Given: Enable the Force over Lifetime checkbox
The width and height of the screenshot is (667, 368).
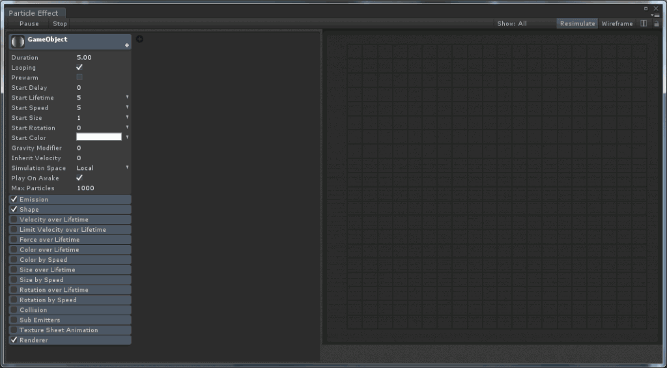Looking at the screenshot, I should tap(14, 240).
